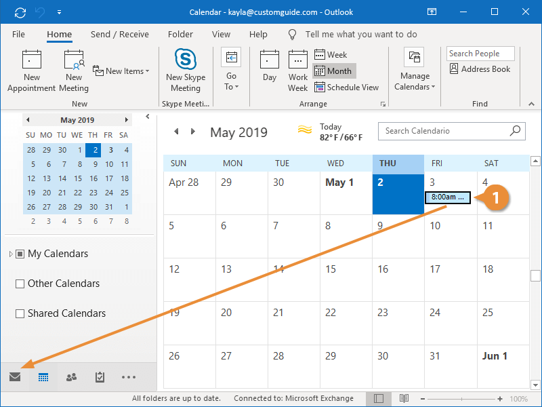Enable the Shared Calendars checkbox
The width and height of the screenshot is (542, 407).
pos(20,313)
